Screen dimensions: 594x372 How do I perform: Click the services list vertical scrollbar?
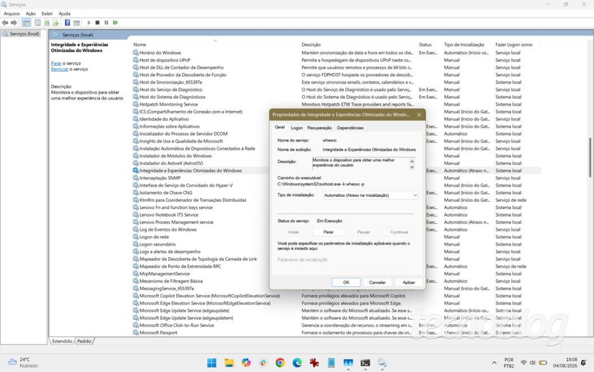590,157
